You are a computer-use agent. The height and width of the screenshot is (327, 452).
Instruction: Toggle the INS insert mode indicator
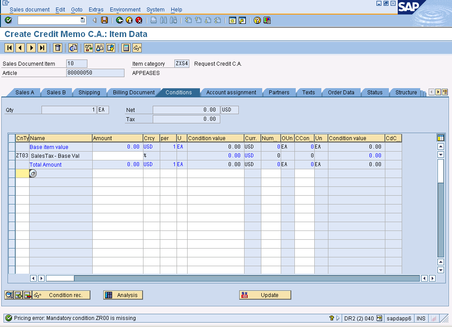click(421, 318)
